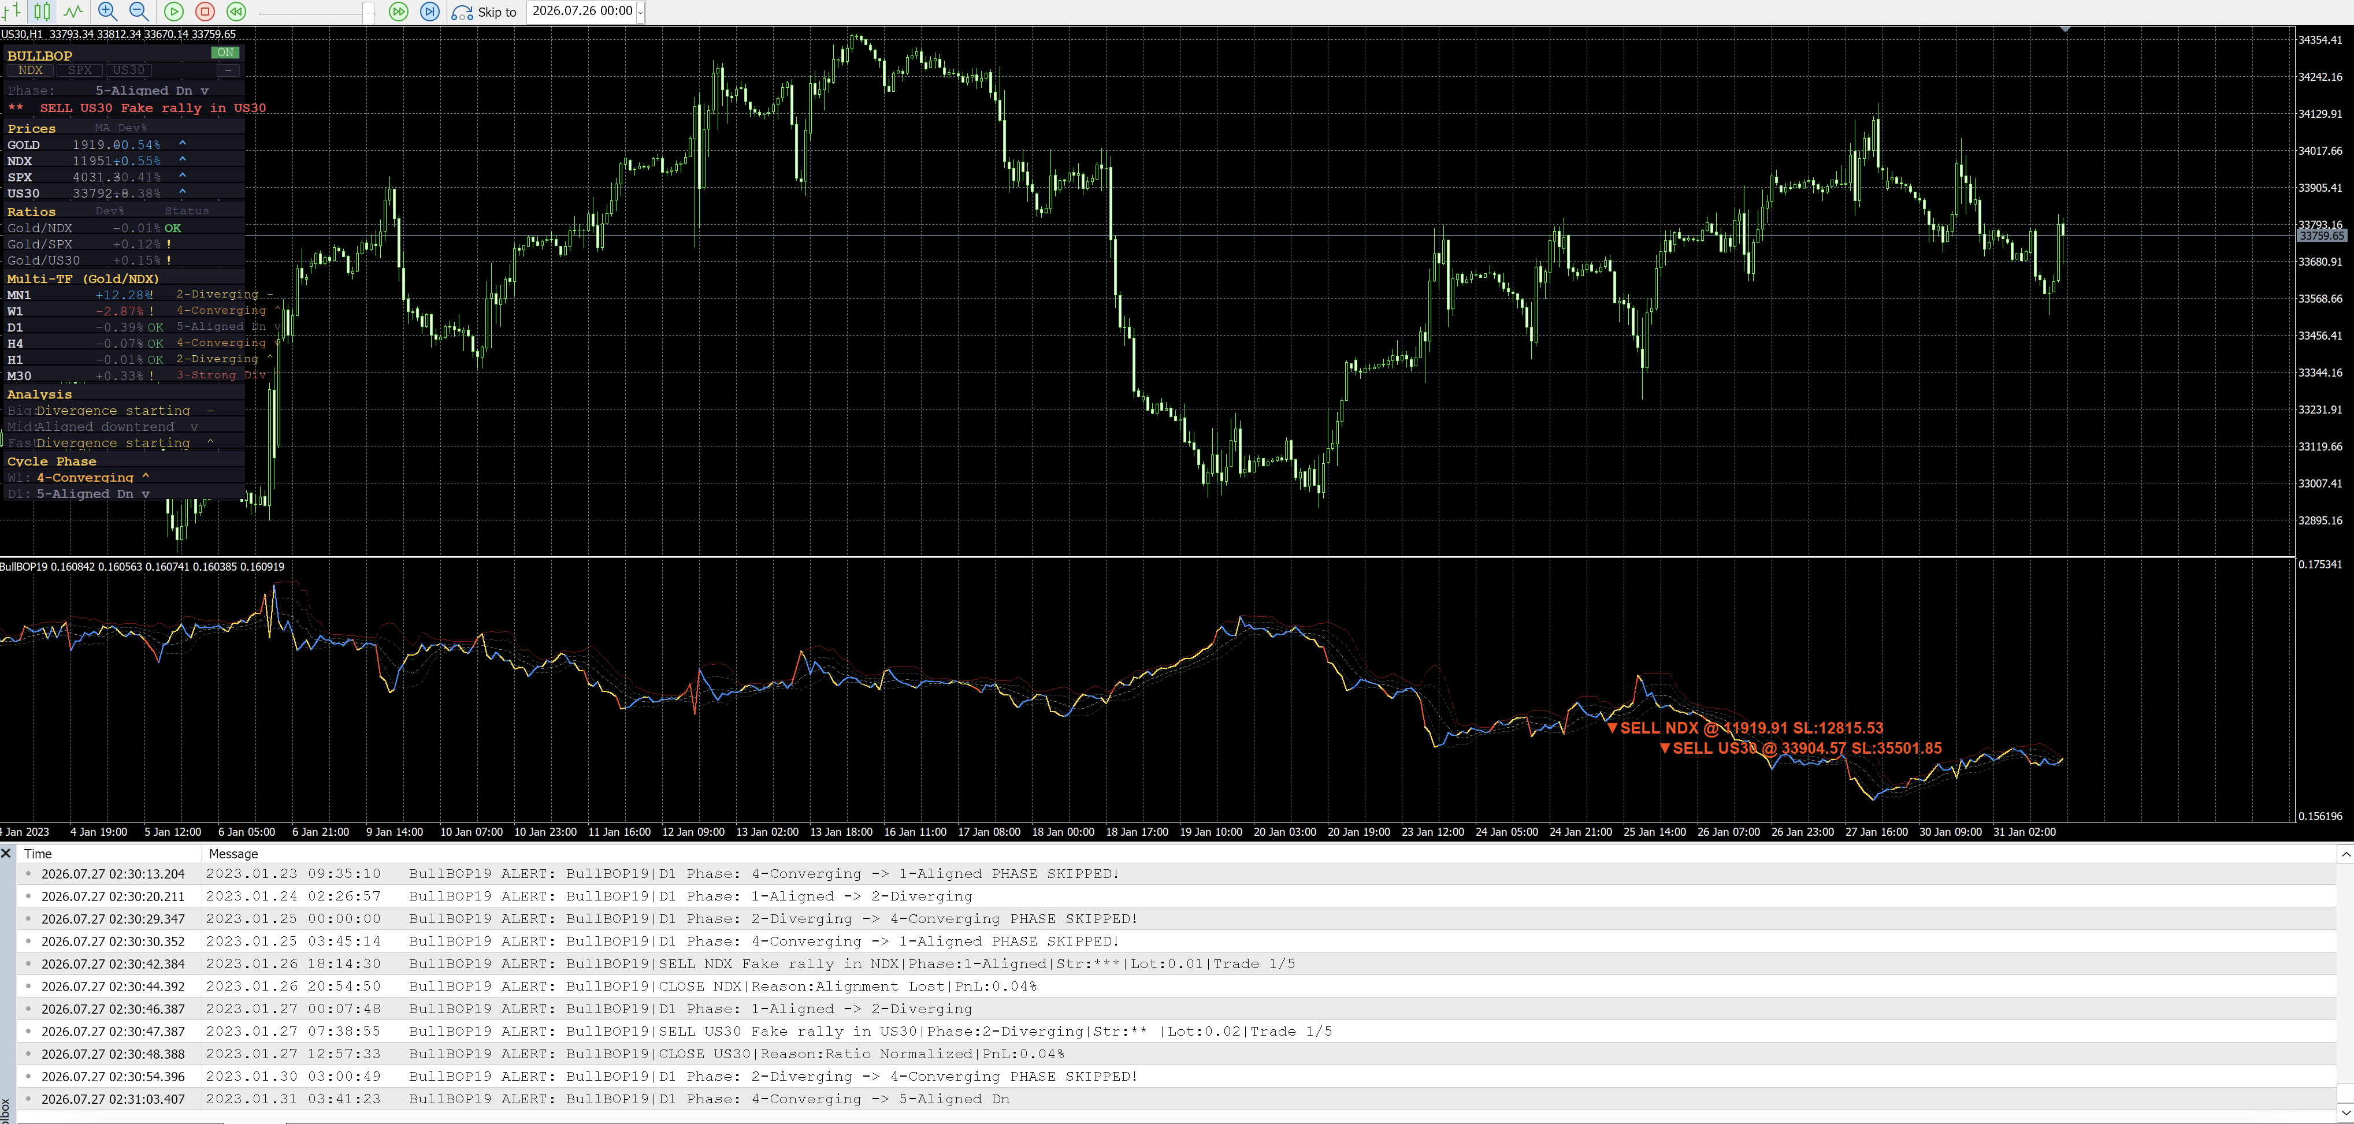Screen dimensions: 2354x1124
Task: Click the Skip to date field
Action: click(x=582, y=11)
